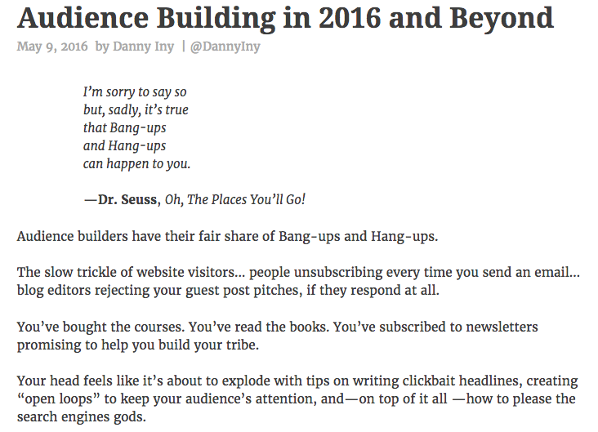
Task: Click the line promising to help you build your tribe
Action: coord(138,345)
